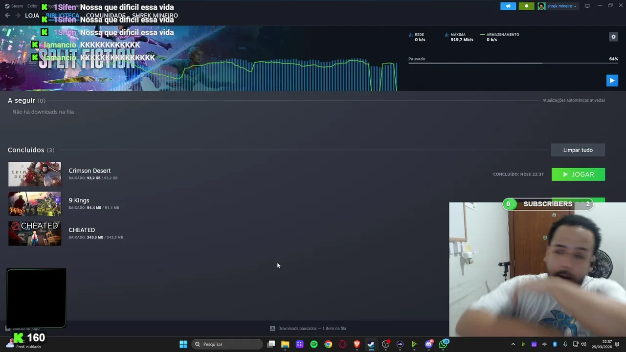Open Opera browser from taskbar

pyautogui.click(x=342, y=344)
